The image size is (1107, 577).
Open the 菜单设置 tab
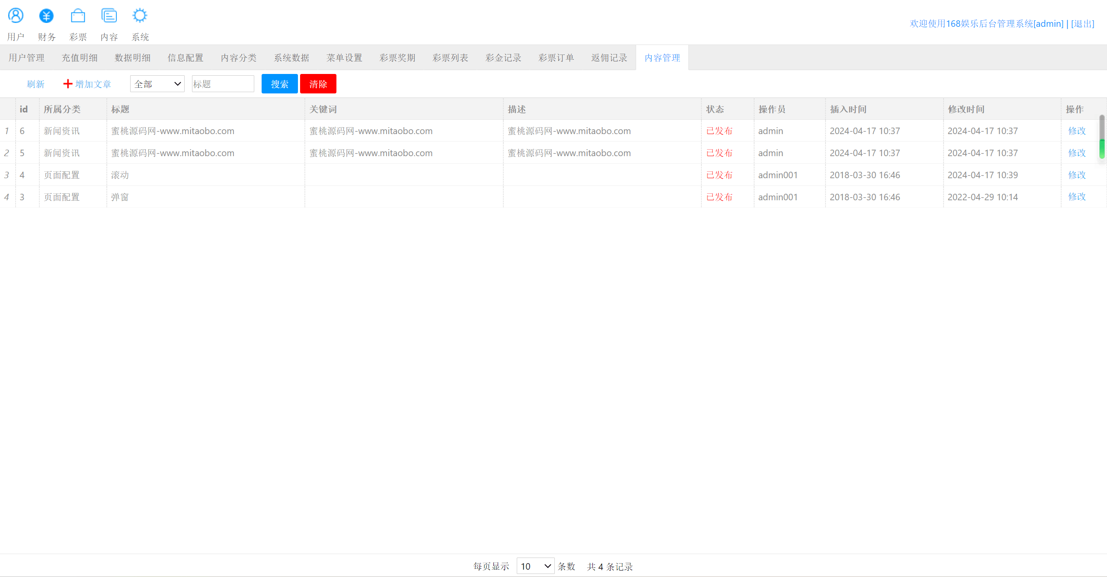(344, 58)
